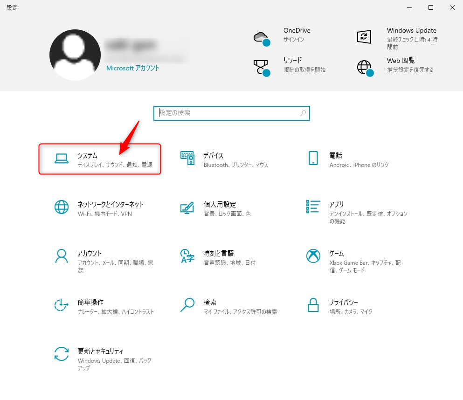Click the 設定の検索 search box
Screen dimensions: 463x400
pyautogui.click(x=232, y=113)
